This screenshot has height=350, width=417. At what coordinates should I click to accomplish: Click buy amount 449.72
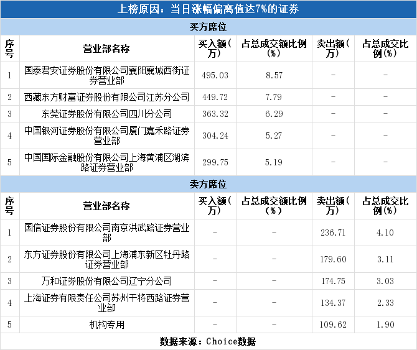point(215,97)
